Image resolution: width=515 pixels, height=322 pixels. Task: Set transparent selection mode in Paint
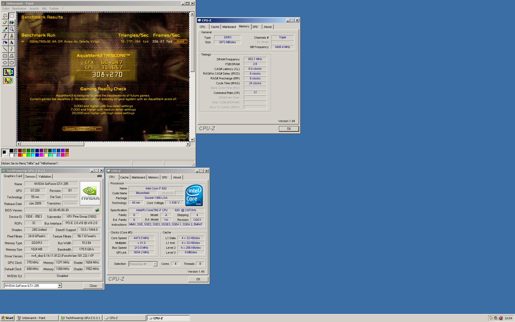8,80
